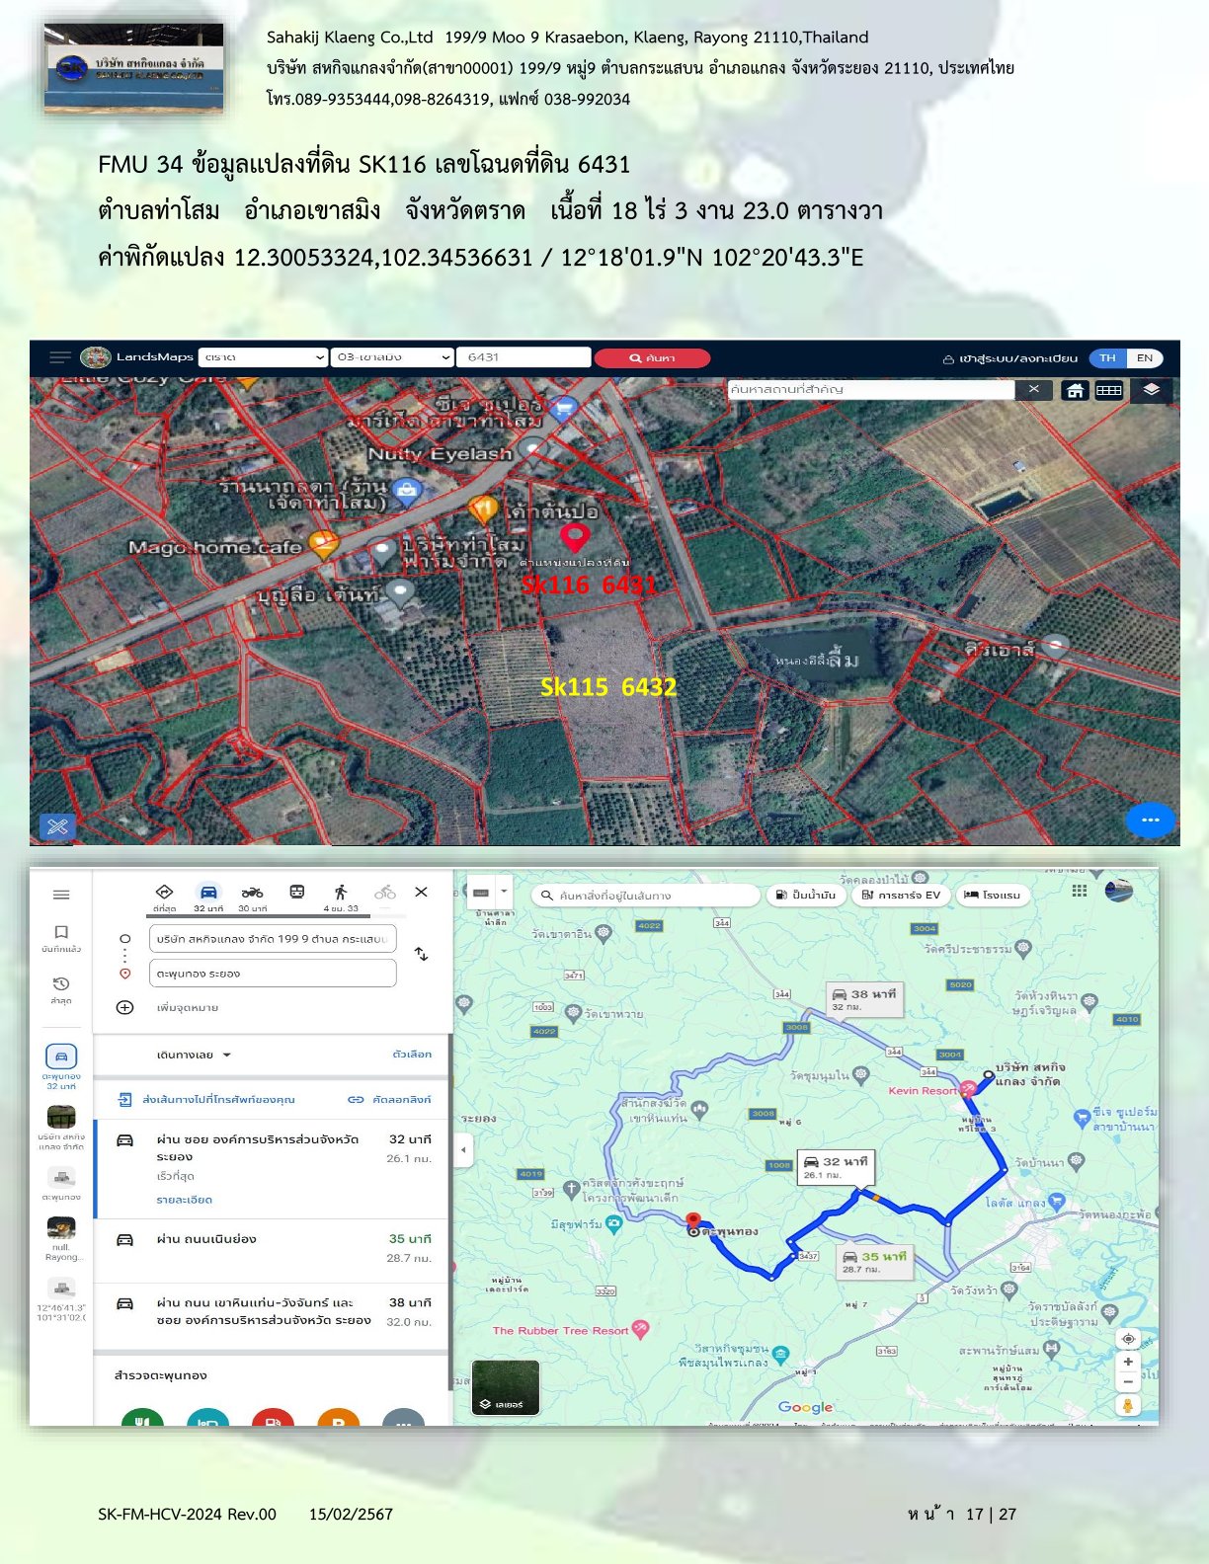Click the parcel number field showing 6431
Screen dimensions: 1209x1564
[523, 357]
